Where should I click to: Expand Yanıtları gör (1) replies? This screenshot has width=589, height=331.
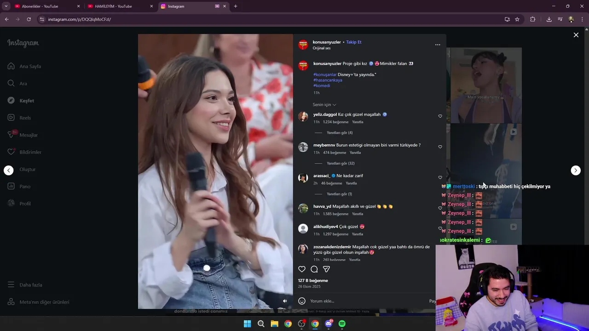[340, 194]
